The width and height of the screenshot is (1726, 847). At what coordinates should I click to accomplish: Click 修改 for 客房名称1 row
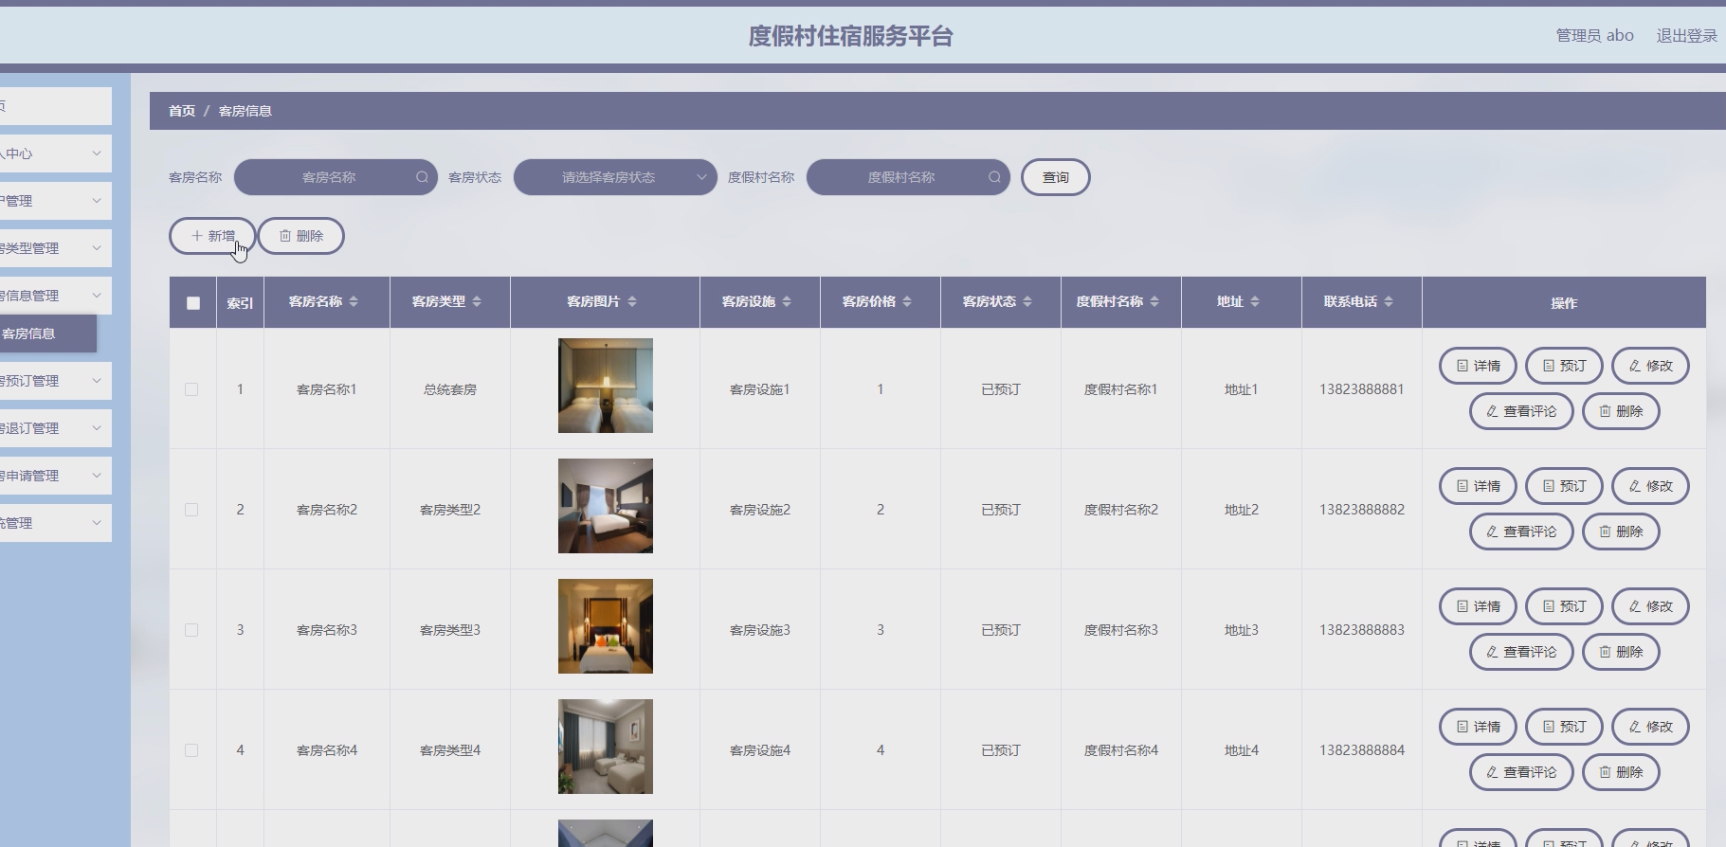click(1650, 366)
